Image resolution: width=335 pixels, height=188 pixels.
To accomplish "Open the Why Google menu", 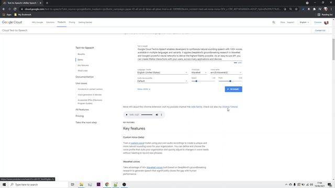I will tap(37, 22).
